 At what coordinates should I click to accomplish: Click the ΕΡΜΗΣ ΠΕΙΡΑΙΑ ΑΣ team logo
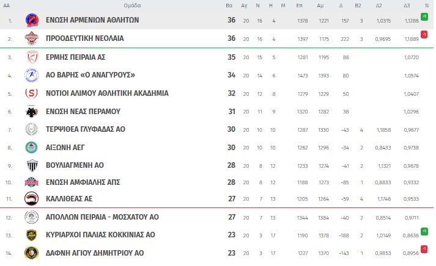(32, 57)
